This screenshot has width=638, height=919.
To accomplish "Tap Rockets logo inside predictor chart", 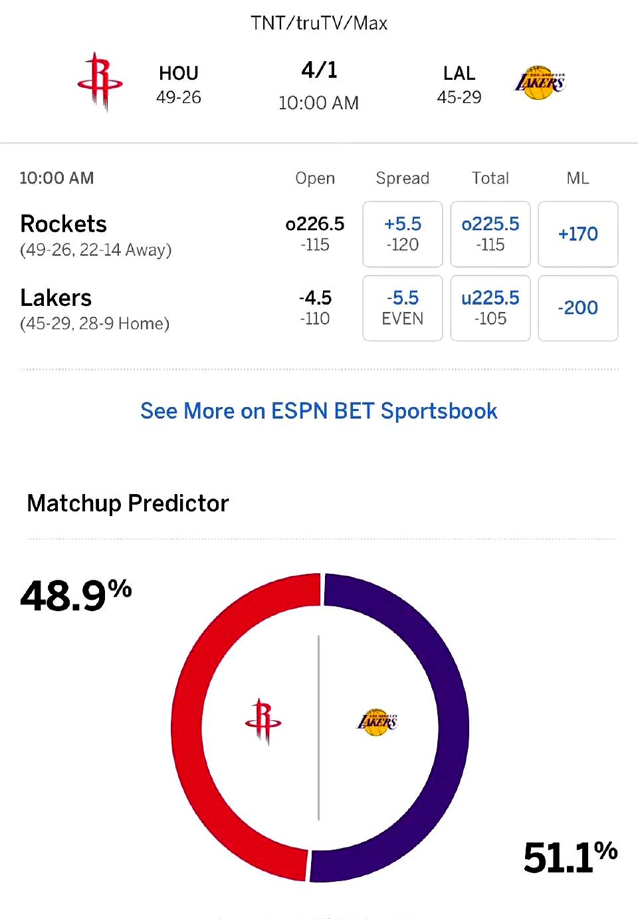I will [263, 722].
